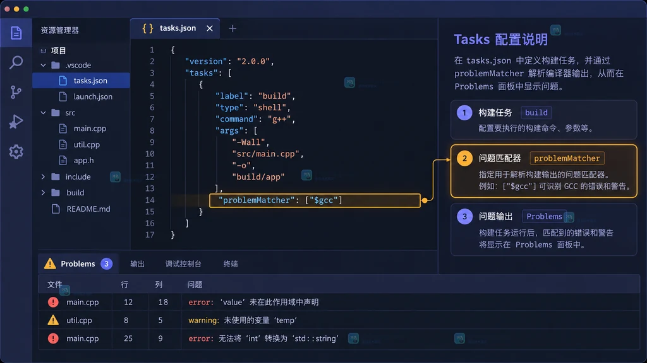Click the 资源管理器 sidebar title
The height and width of the screenshot is (363, 647).
pos(60,30)
